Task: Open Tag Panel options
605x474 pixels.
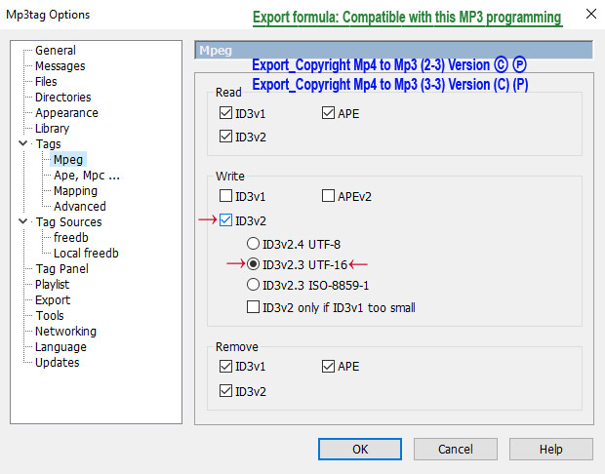Action: tap(61, 268)
